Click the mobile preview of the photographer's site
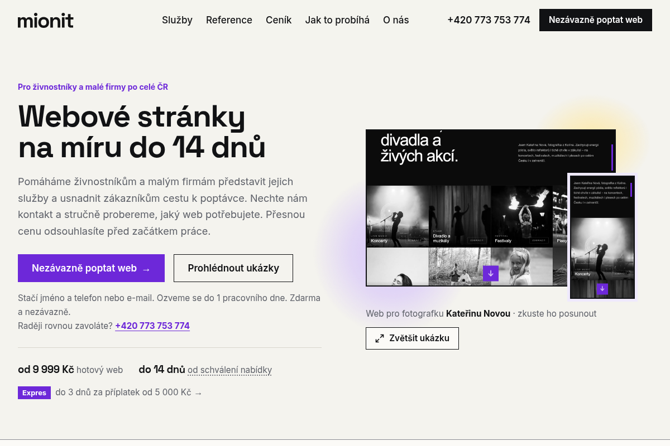This screenshot has width=670, height=446. pyautogui.click(x=602, y=237)
